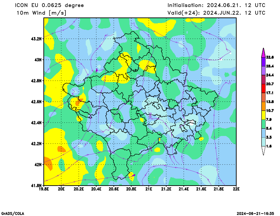Click the yellow legend swatch below 10.7
Viewport: 280px width, 216px height.
[x=264, y=115]
